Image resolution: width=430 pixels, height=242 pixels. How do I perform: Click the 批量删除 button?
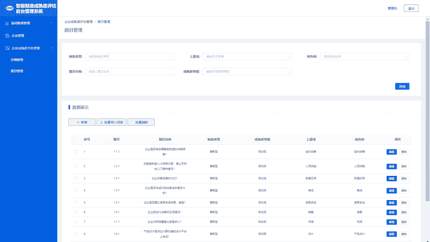(x=141, y=122)
